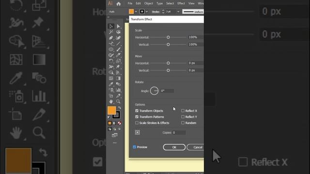
Task: Click the reference point locator grid
Action: [x=138, y=132]
